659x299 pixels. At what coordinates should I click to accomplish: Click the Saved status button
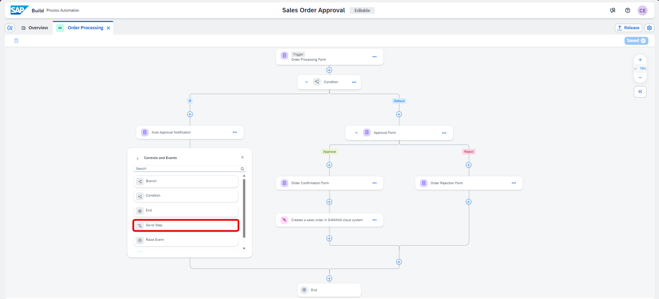click(636, 41)
